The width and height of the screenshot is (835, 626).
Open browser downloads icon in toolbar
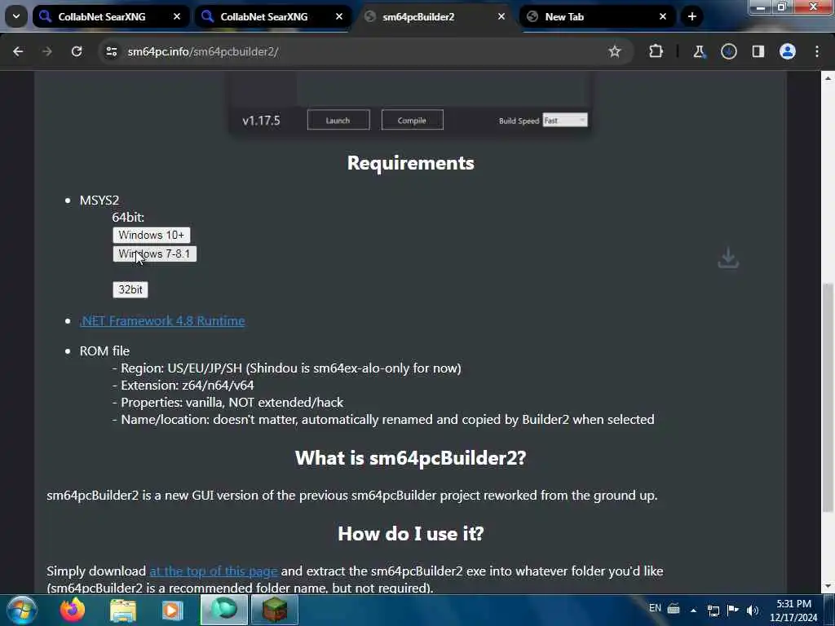728,51
